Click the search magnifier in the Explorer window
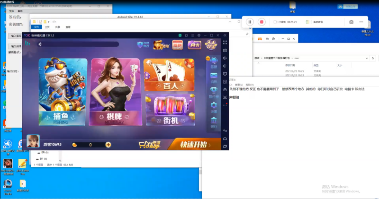 (247, 34)
